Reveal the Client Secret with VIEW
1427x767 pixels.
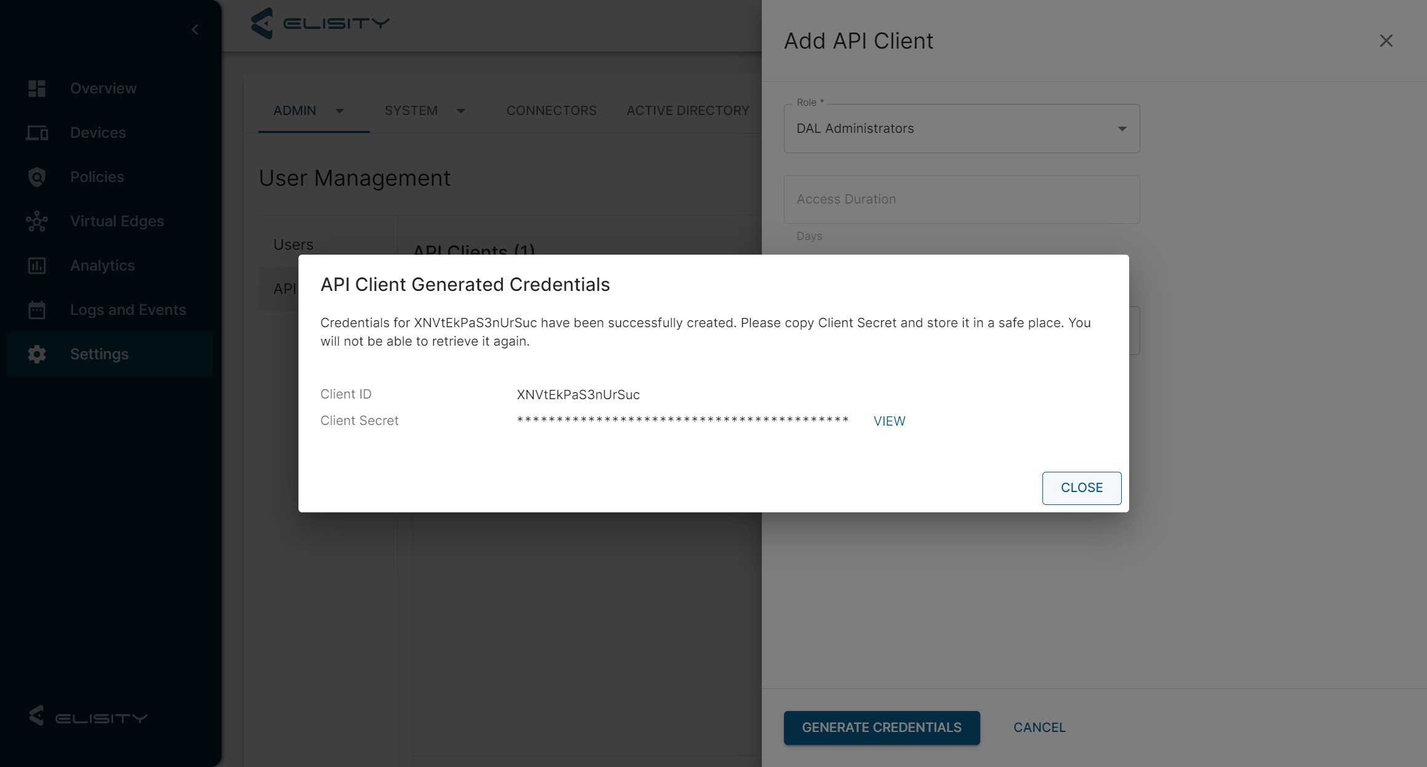click(889, 421)
